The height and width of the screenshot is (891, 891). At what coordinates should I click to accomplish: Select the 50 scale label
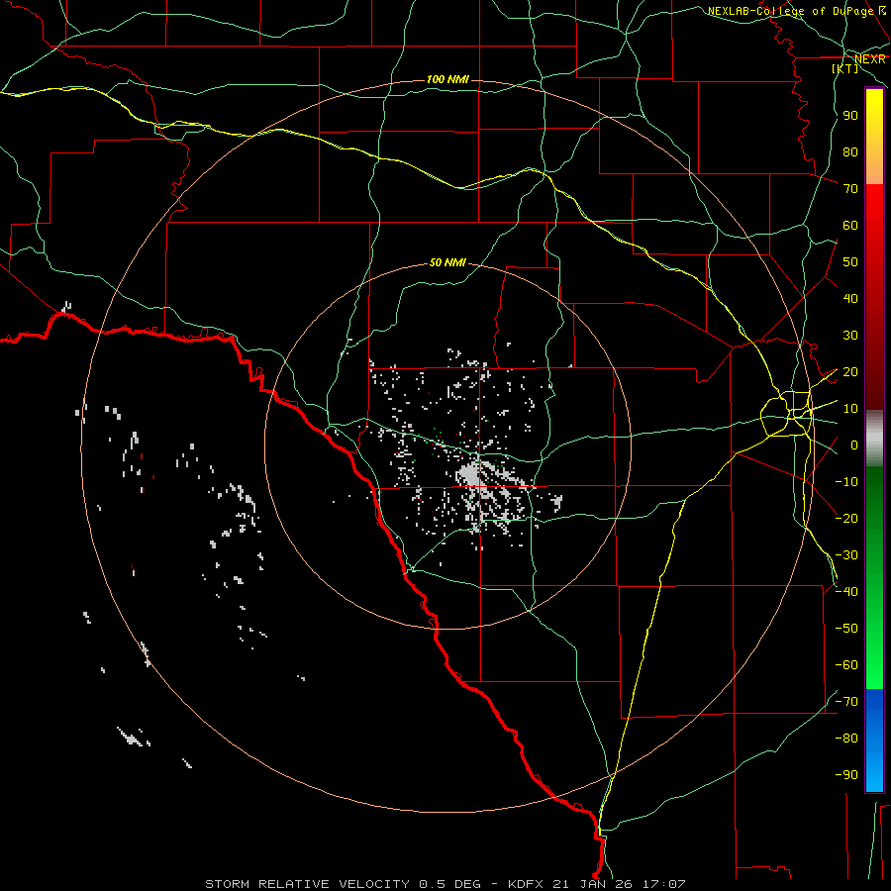(850, 262)
